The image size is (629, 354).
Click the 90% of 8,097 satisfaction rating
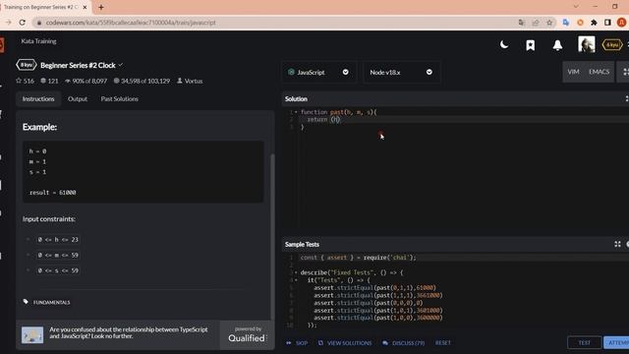[86, 81]
